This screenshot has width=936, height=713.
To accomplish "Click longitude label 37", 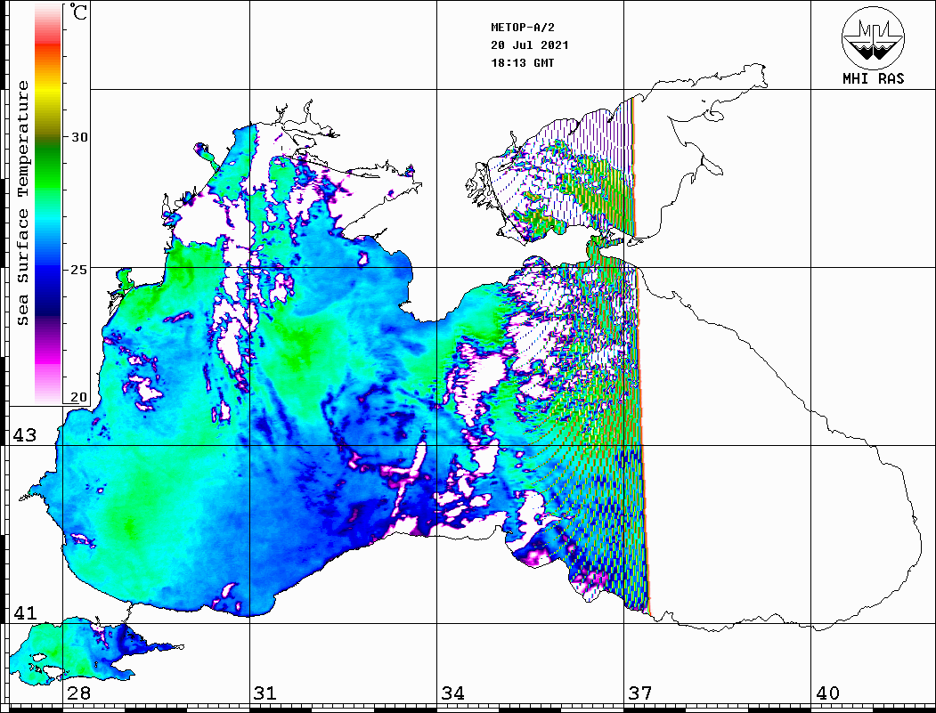I will (640, 693).
